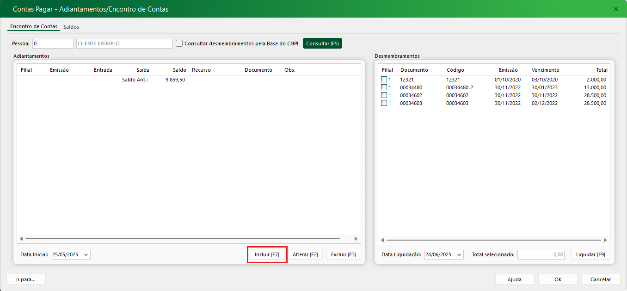Open the Ir para... menu button
Image resolution: width=627 pixels, height=291 pixels.
click(26, 279)
